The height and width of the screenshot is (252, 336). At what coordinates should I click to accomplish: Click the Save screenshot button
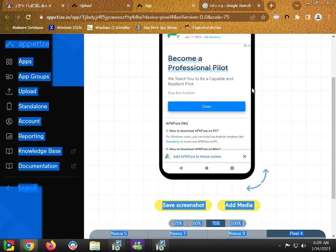(183, 205)
